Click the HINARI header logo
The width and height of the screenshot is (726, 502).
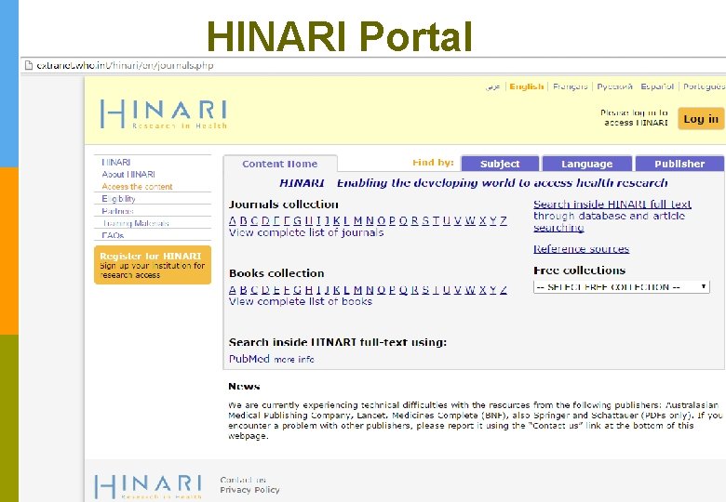click(x=164, y=113)
